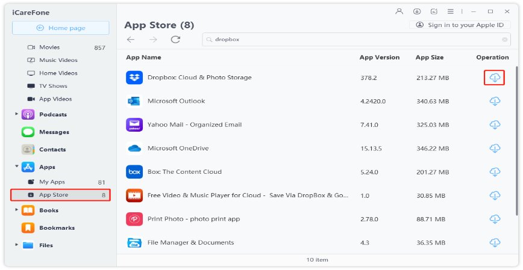This screenshot has height=270, width=523.
Task: Click the Free Video & Music Player icon
Action: coord(134,196)
